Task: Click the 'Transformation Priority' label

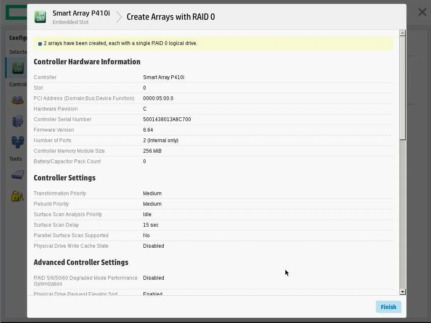Action: point(60,193)
